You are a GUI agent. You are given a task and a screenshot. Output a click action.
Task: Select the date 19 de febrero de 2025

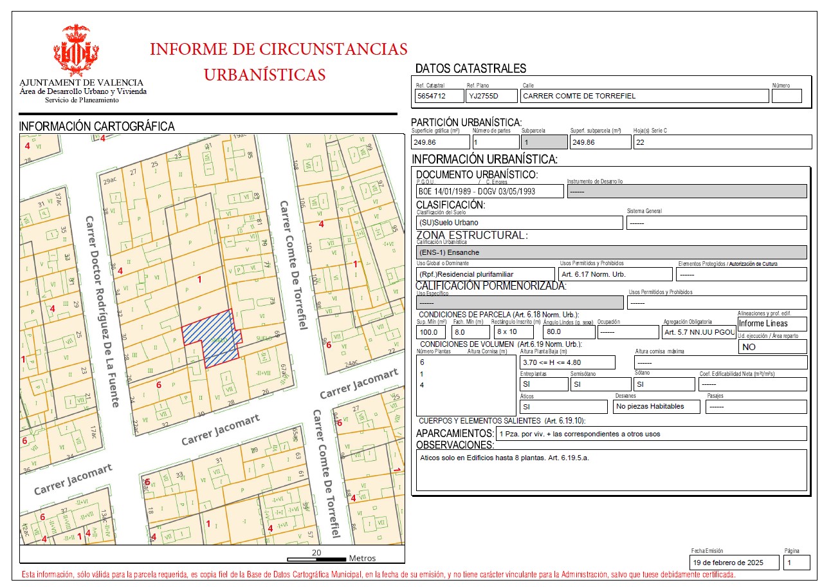coord(734,563)
